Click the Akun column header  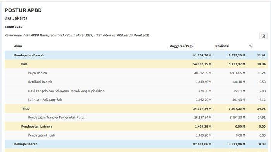18,46
